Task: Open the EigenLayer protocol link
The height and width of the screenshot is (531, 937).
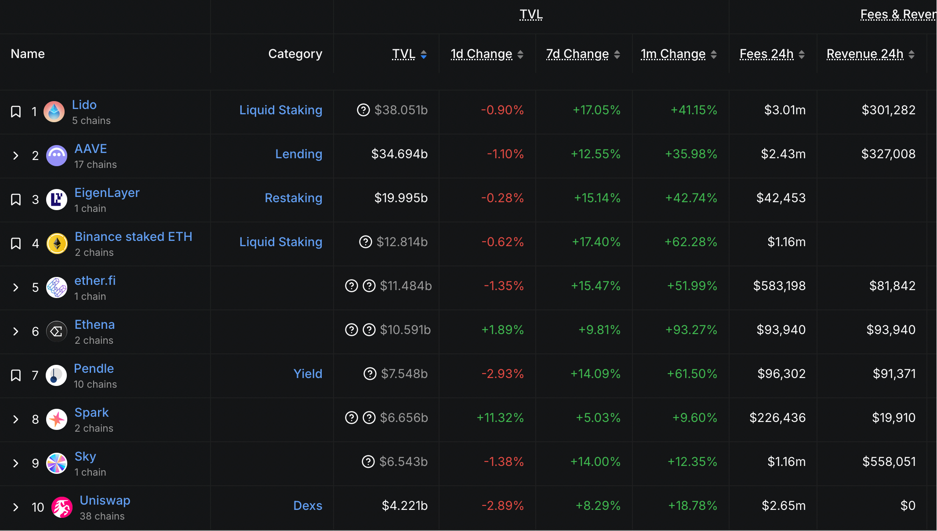Action: (107, 193)
